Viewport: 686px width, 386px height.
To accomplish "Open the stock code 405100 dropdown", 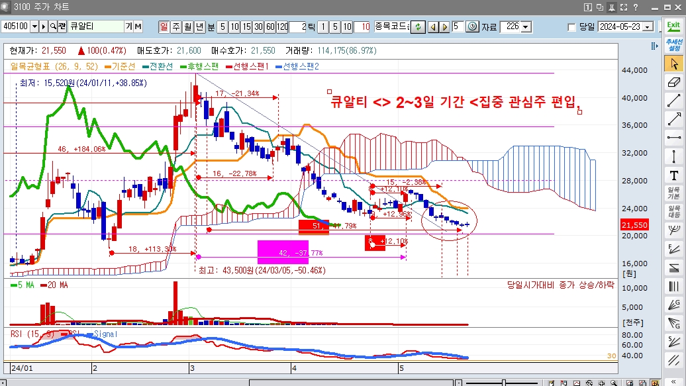I will point(34,26).
